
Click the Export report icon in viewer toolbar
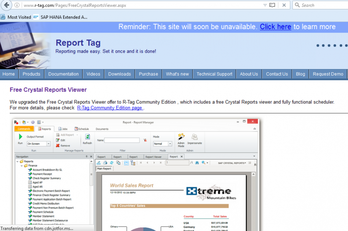click(x=99, y=163)
